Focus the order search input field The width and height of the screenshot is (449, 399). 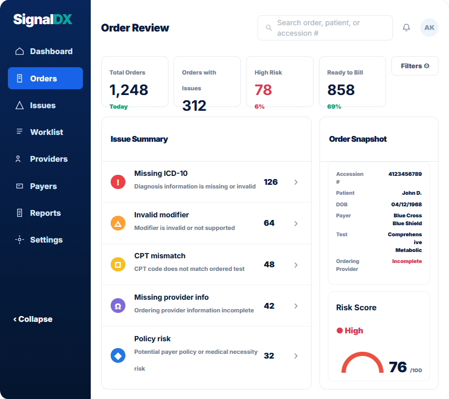(x=325, y=28)
